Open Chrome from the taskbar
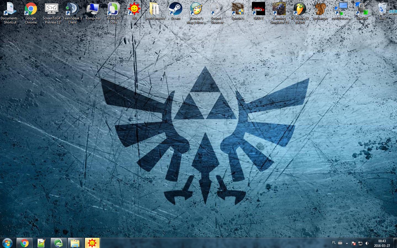 coord(24,243)
